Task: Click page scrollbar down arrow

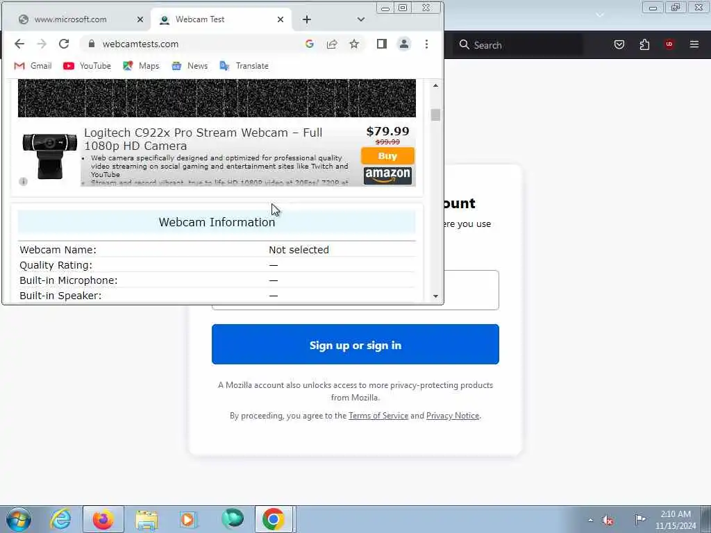Action: [x=435, y=296]
